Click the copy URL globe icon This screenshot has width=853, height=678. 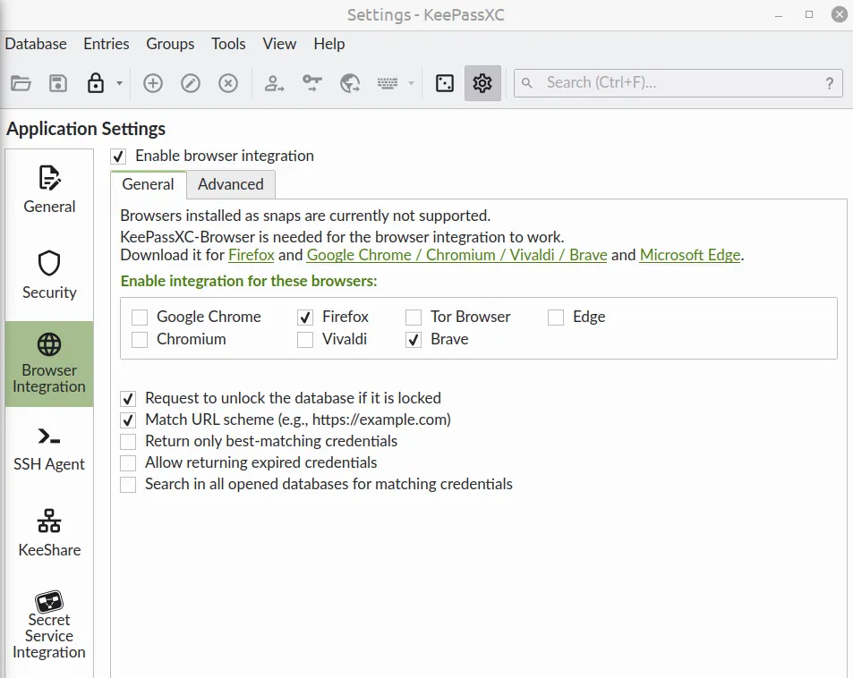tap(349, 82)
